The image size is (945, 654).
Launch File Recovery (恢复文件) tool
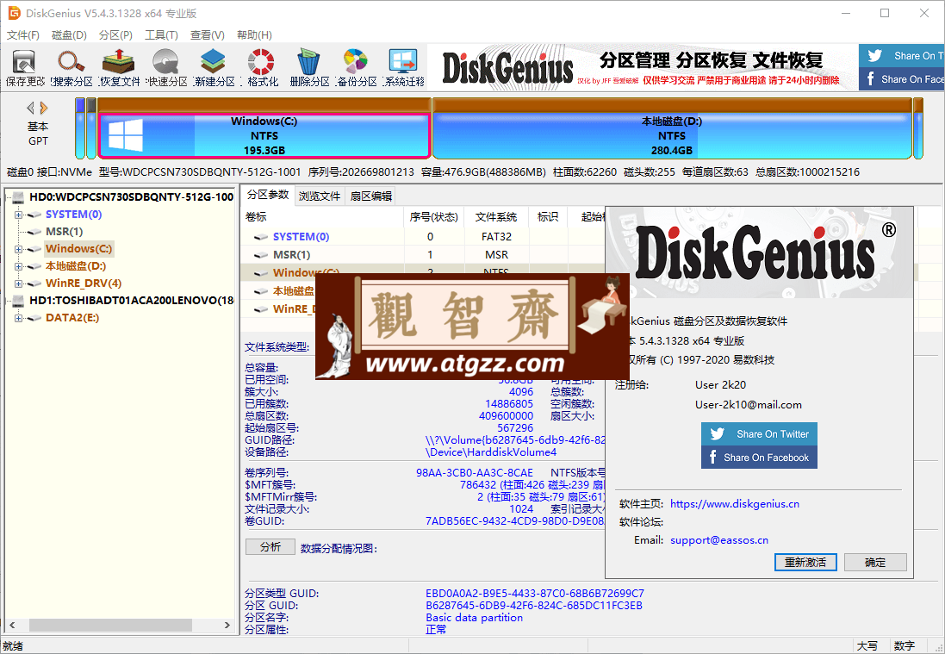tap(120, 67)
